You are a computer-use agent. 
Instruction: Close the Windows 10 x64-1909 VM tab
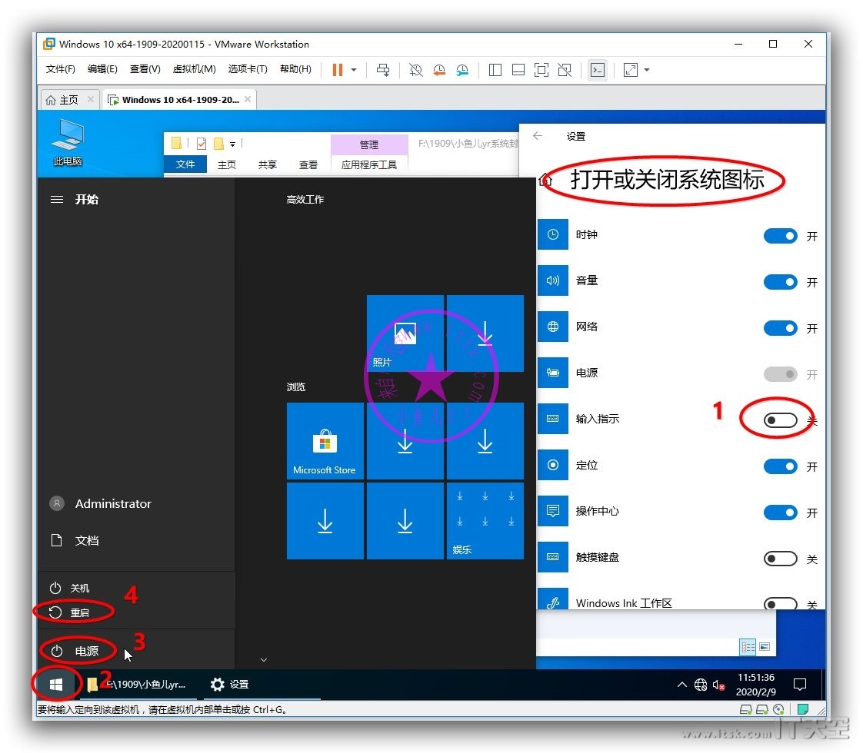pos(248,99)
